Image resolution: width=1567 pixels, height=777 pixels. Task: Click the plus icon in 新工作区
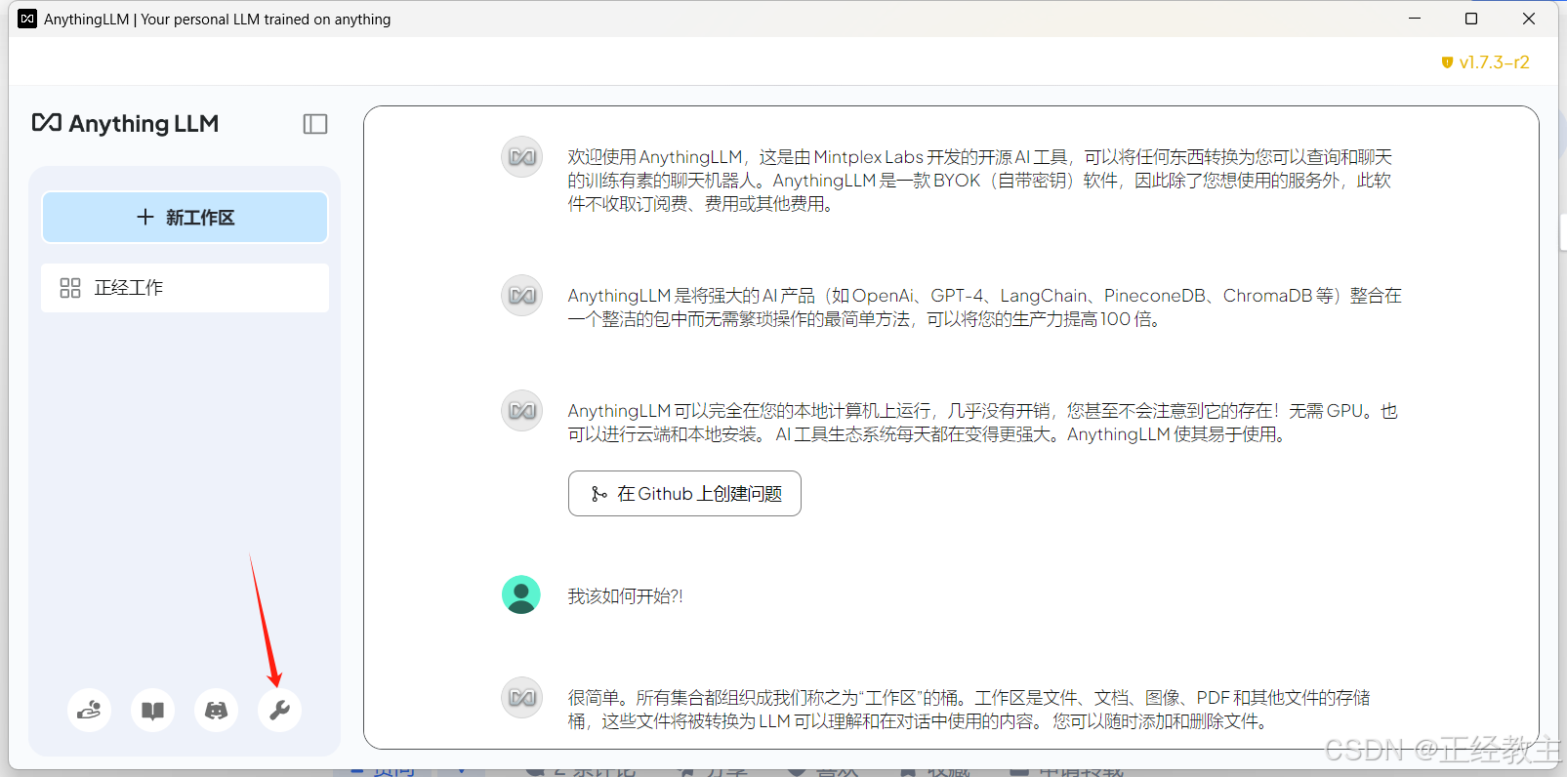(x=145, y=217)
